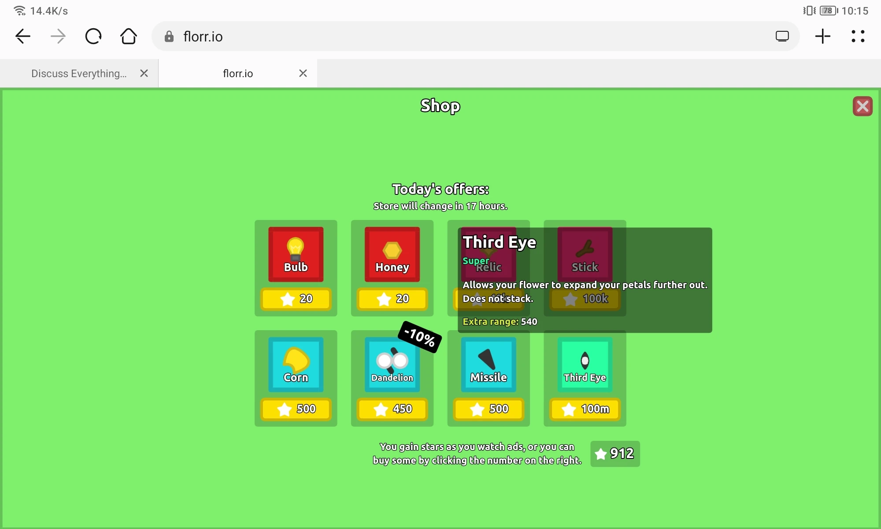Select the Corn petal icon
The height and width of the screenshot is (529, 881).
coord(296,364)
